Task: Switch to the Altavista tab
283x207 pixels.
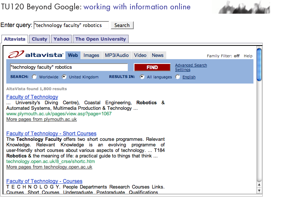Action: click(15, 39)
